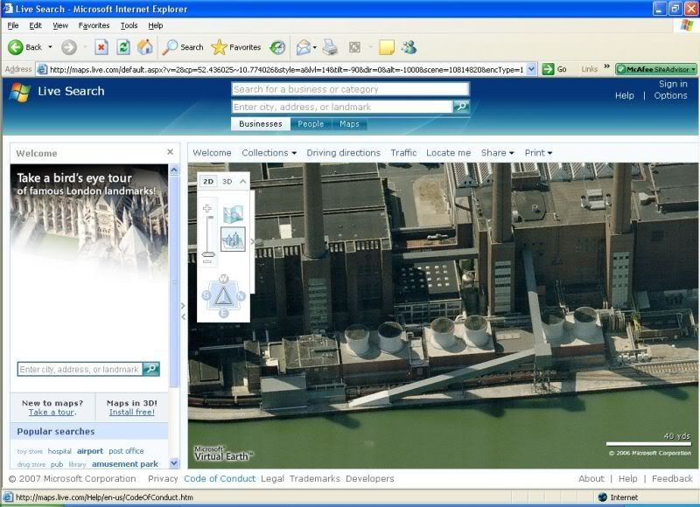Click the Windows logo next to Live Search

coord(19,92)
